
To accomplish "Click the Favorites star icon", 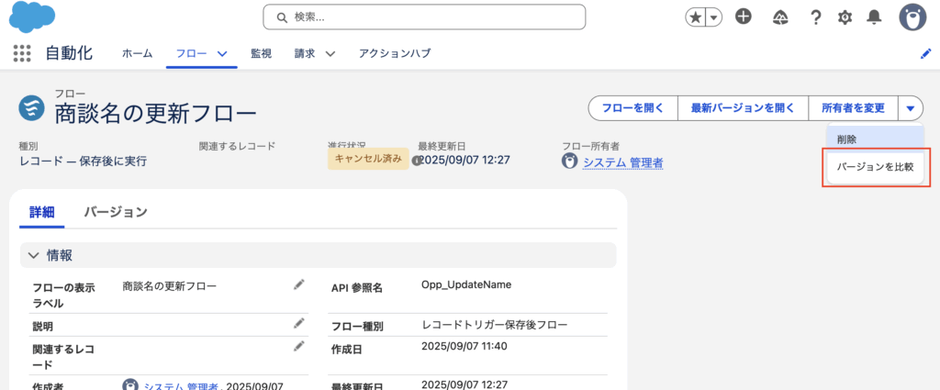I will pos(696,17).
